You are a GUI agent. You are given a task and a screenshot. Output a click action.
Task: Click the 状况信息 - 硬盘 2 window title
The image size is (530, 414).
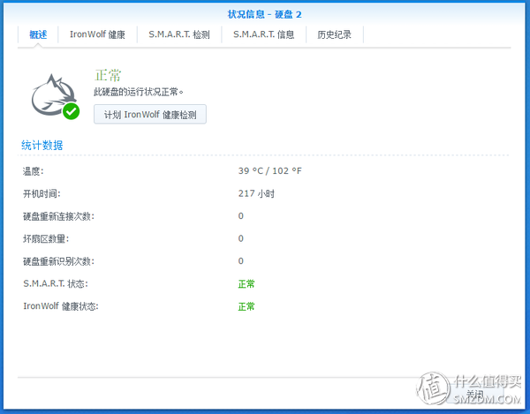coord(264,14)
